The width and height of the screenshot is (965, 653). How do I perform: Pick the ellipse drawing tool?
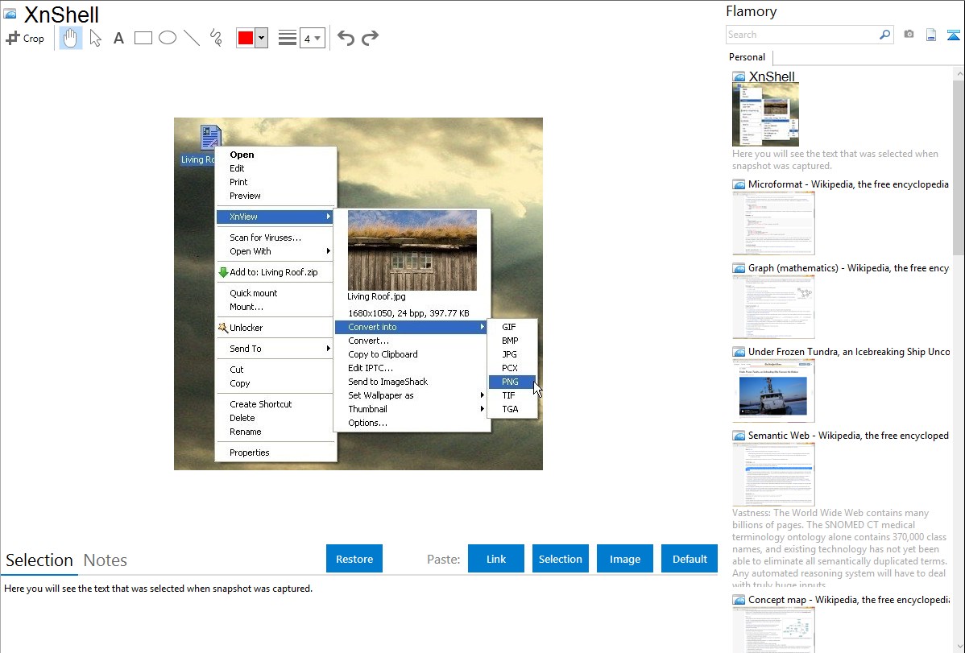(x=168, y=38)
